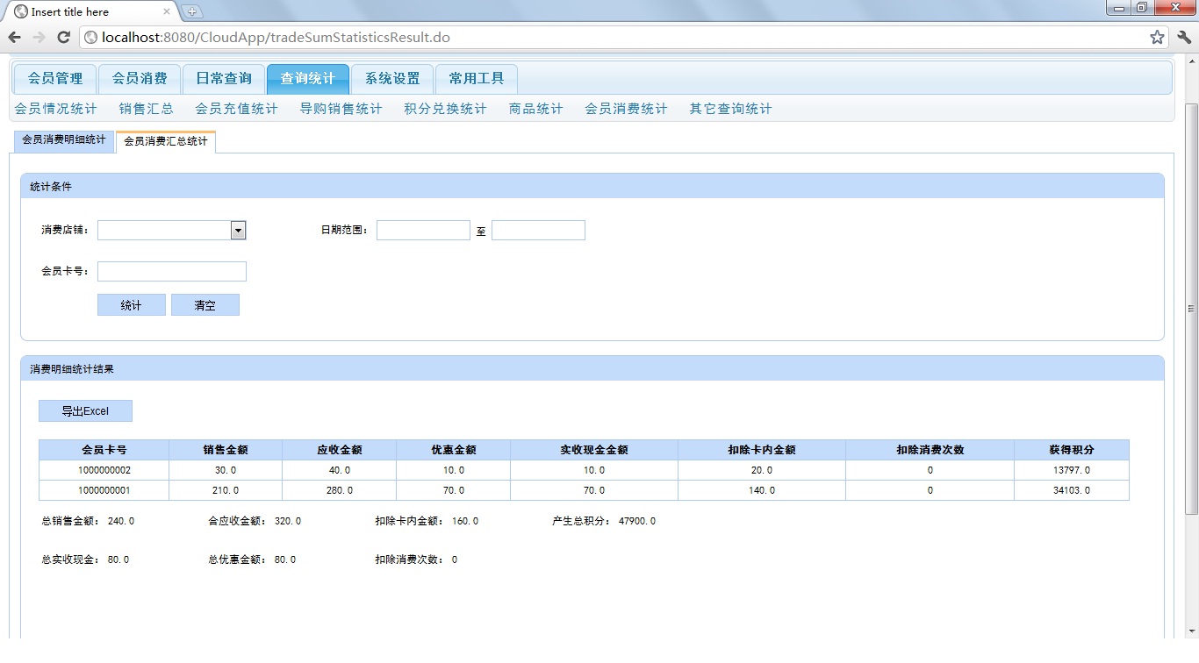The image size is (1199, 663).
Task: Open the 常用工具 menu tab
Action: point(477,79)
